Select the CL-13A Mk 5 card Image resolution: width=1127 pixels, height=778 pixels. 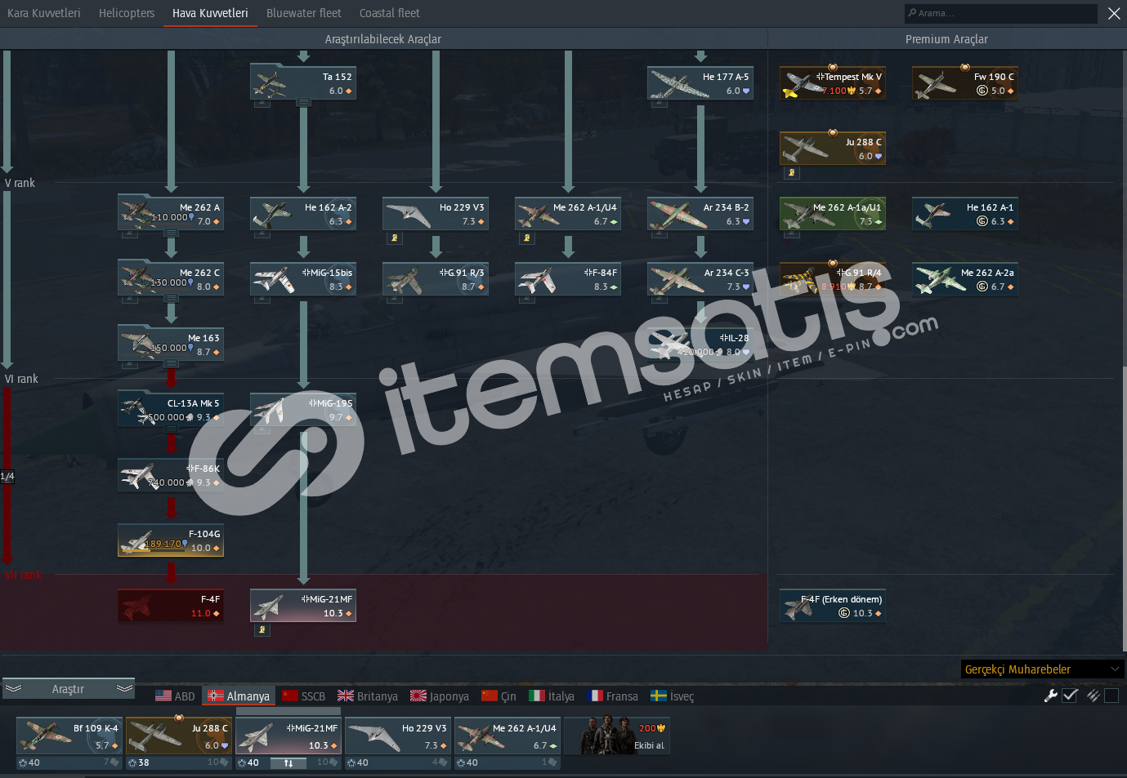click(x=171, y=410)
